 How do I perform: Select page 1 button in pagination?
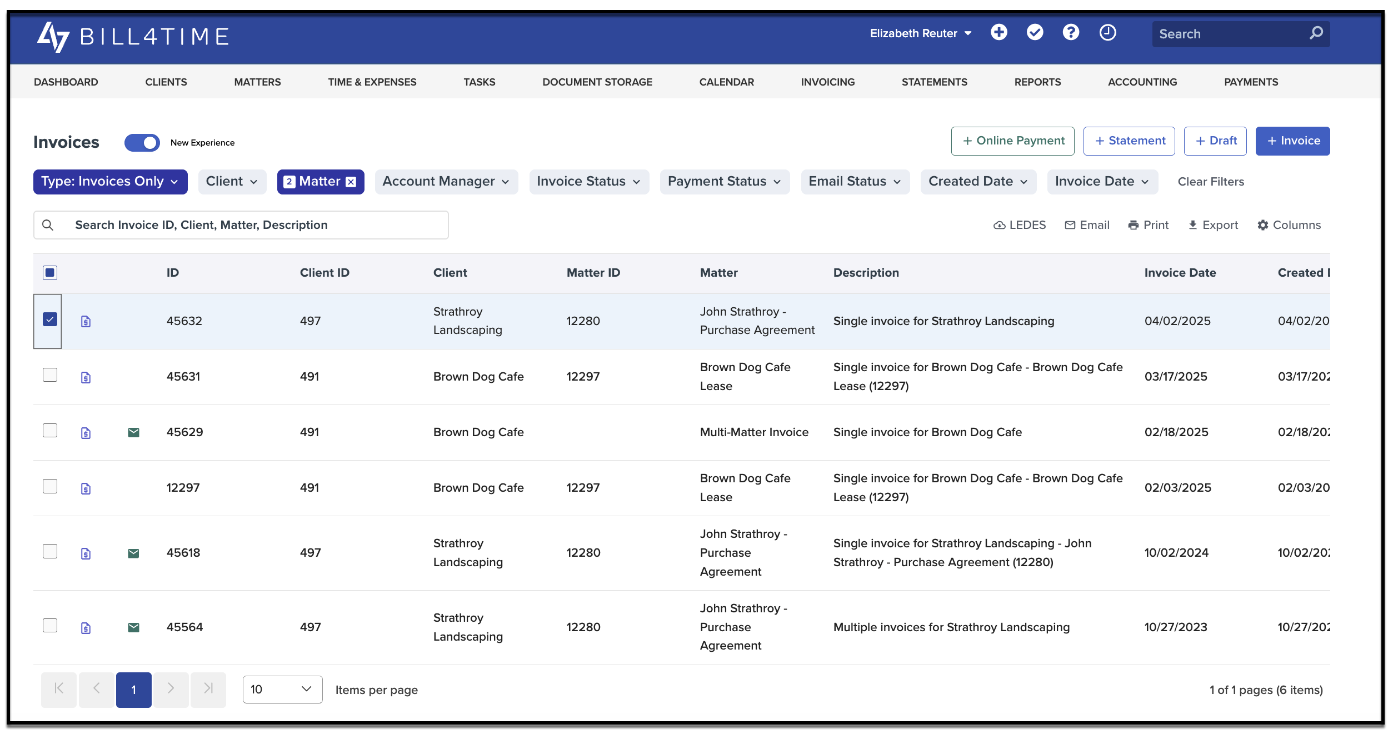coord(133,690)
